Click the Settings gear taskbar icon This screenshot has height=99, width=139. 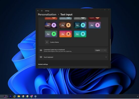point(35,96)
